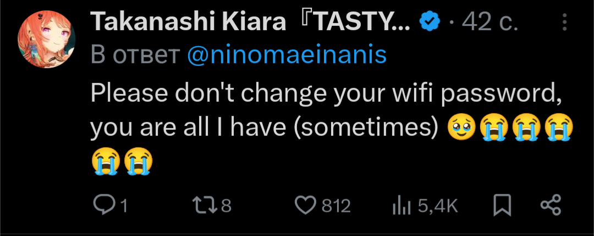Click the 812 likes count

pos(335,206)
